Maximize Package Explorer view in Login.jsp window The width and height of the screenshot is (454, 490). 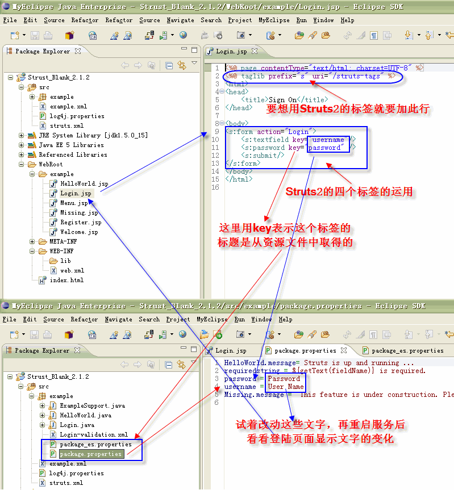(x=194, y=50)
